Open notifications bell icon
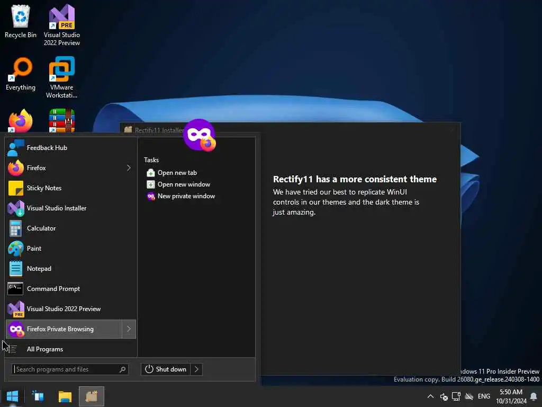Viewport: 542px width, 407px height. [534, 396]
